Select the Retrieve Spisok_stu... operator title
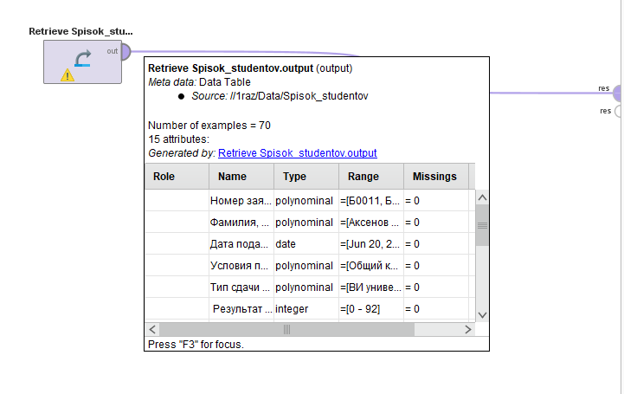Screen dimensions: 624x394 pos(80,31)
